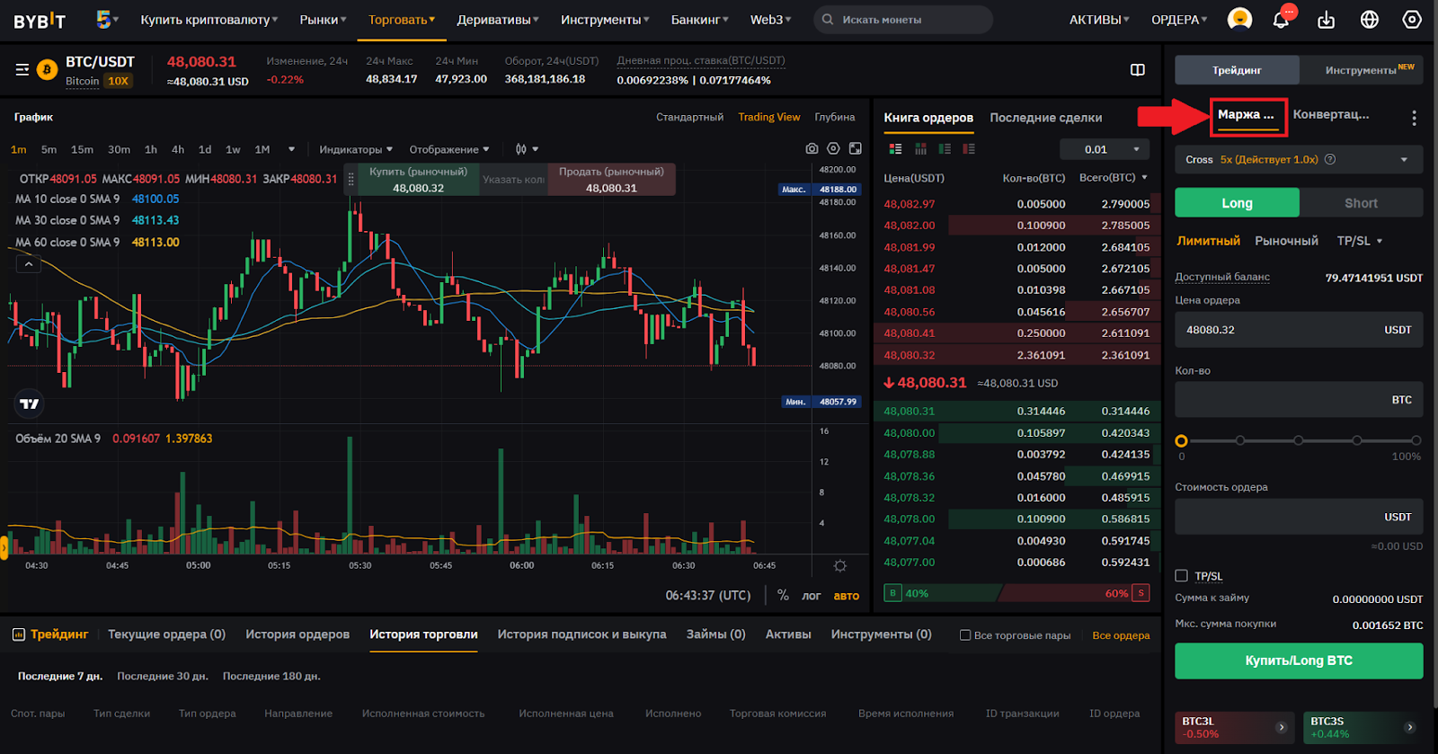Open language globe selector

click(1369, 20)
